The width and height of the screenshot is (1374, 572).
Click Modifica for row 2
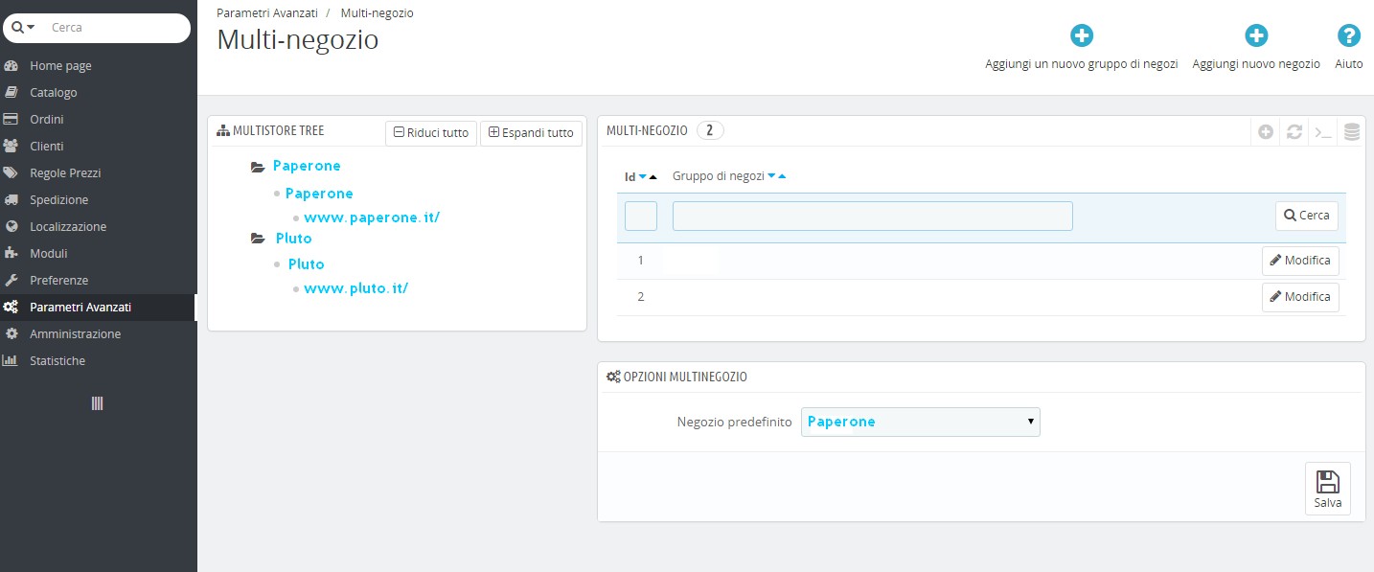click(x=1300, y=297)
